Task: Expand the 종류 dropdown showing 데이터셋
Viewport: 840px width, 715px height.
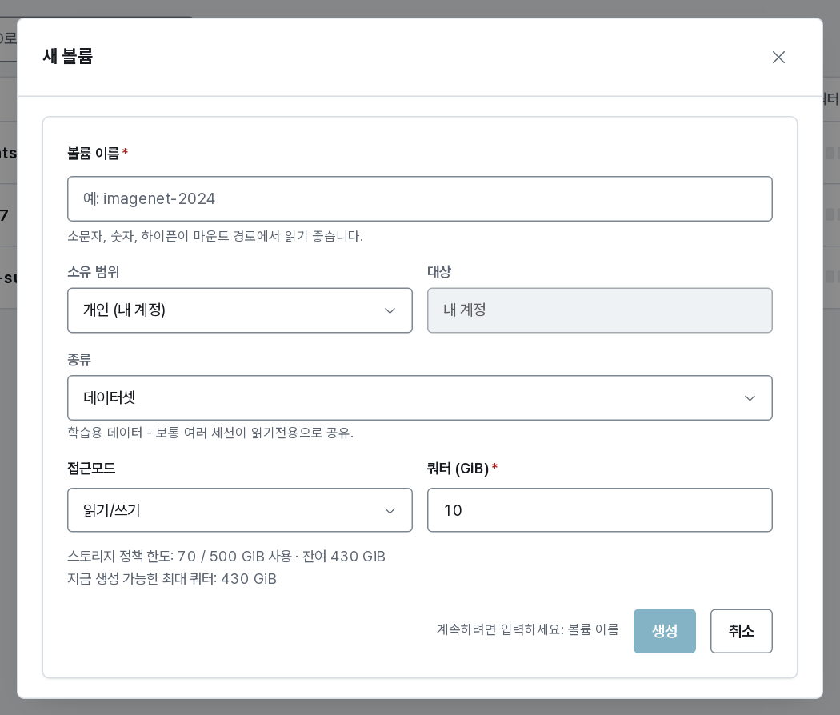Action: (x=419, y=398)
